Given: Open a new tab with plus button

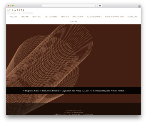Looking at the screenshot, I should point(139,6).
